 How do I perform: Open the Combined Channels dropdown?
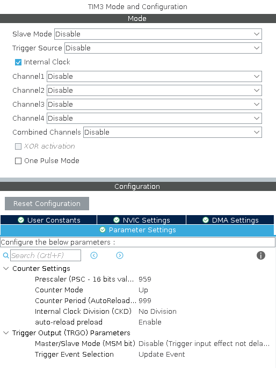pos(173,132)
